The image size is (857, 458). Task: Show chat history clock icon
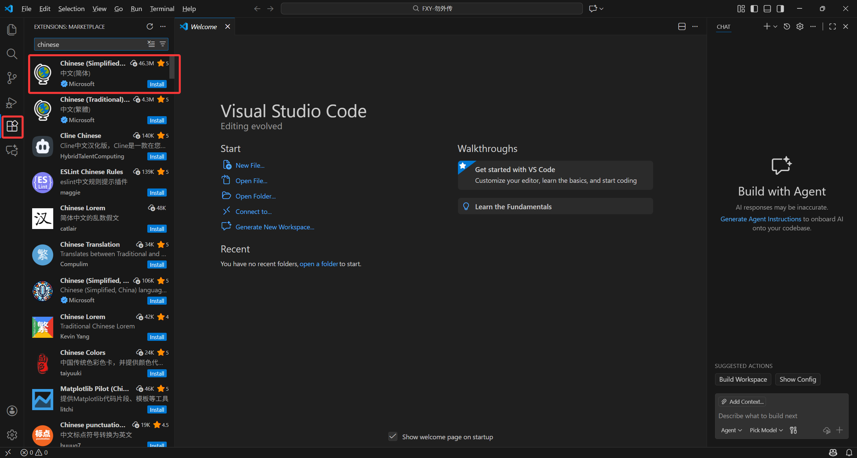(787, 26)
